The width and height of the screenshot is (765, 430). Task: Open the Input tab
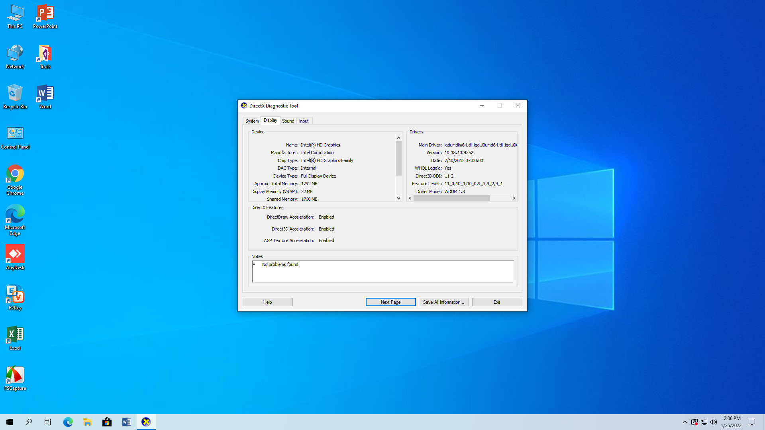(x=304, y=121)
